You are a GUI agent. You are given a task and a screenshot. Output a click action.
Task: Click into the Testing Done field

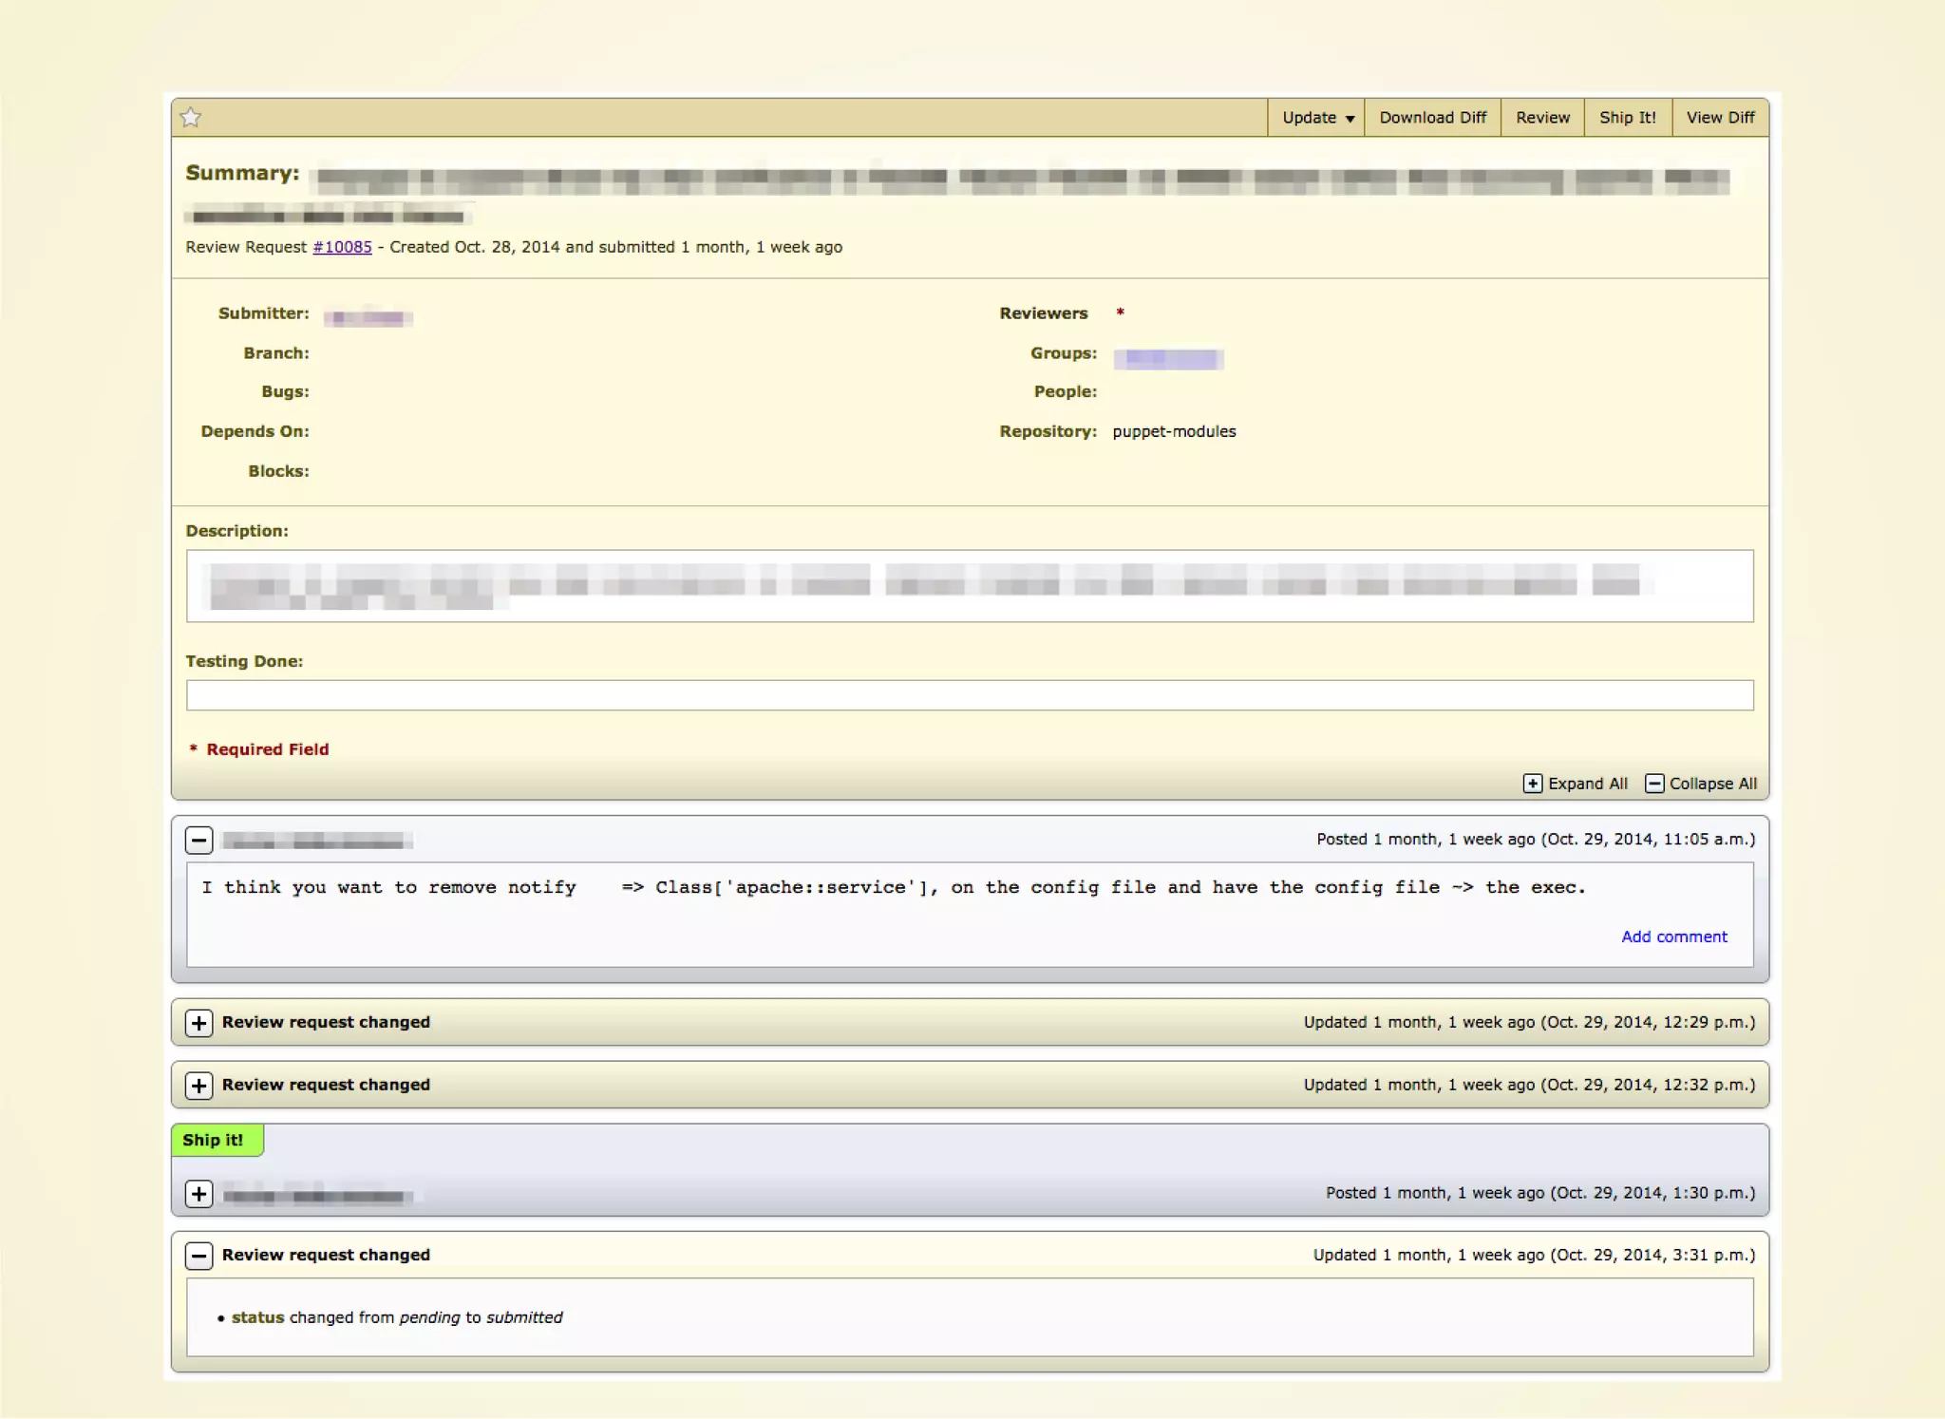(969, 695)
